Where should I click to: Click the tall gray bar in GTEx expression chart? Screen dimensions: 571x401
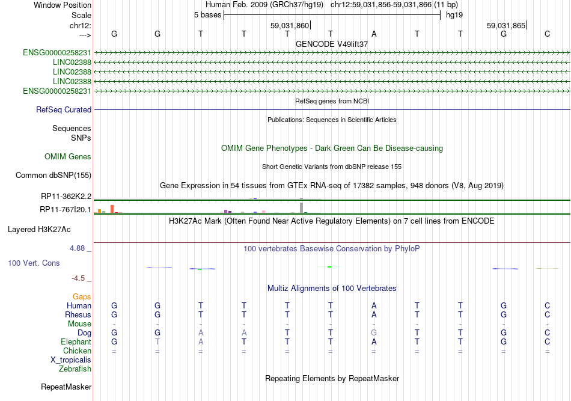(301, 207)
